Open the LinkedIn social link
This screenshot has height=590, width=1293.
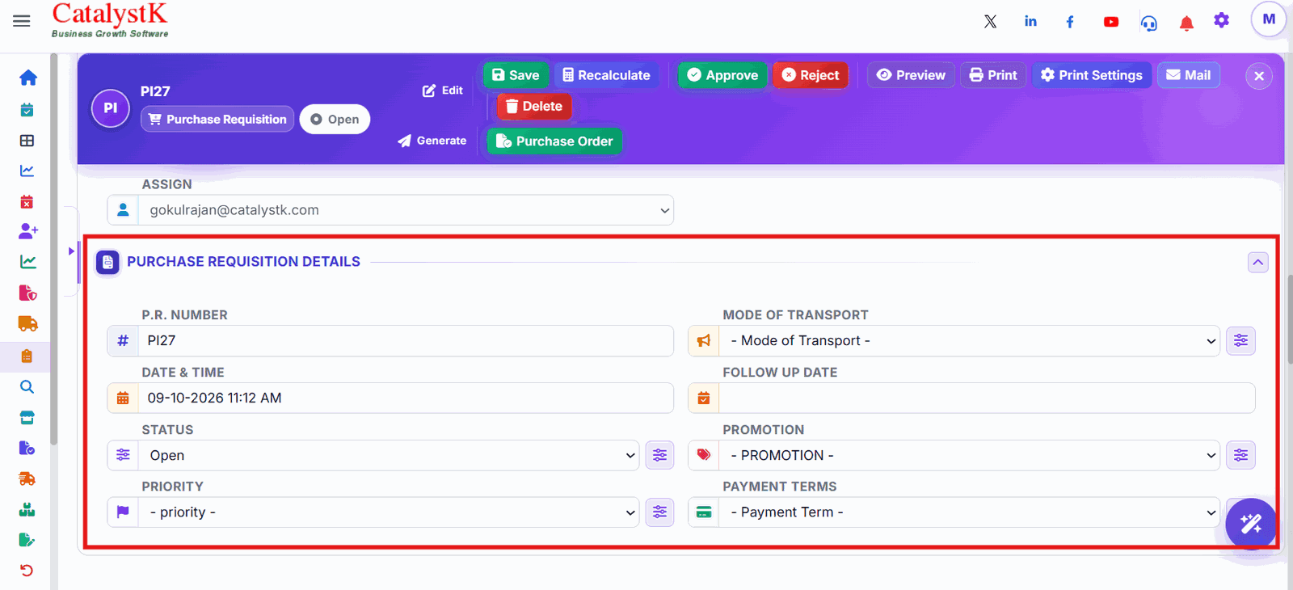click(x=1030, y=21)
